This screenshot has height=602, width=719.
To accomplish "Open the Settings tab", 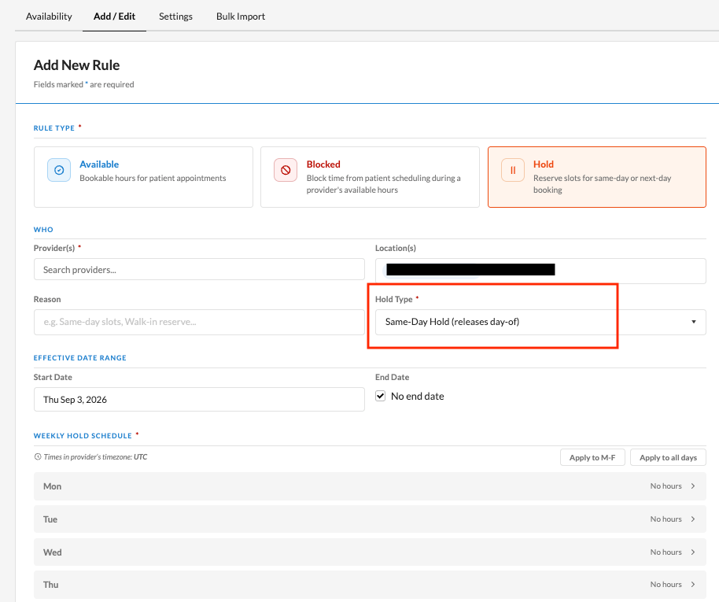I will [x=175, y=17].
